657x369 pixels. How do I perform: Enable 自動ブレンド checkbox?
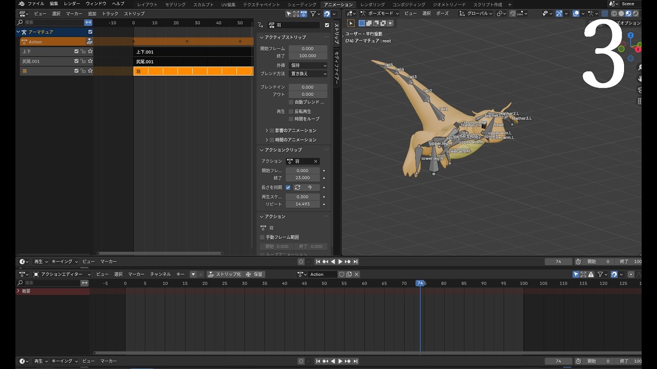[291, 102]
